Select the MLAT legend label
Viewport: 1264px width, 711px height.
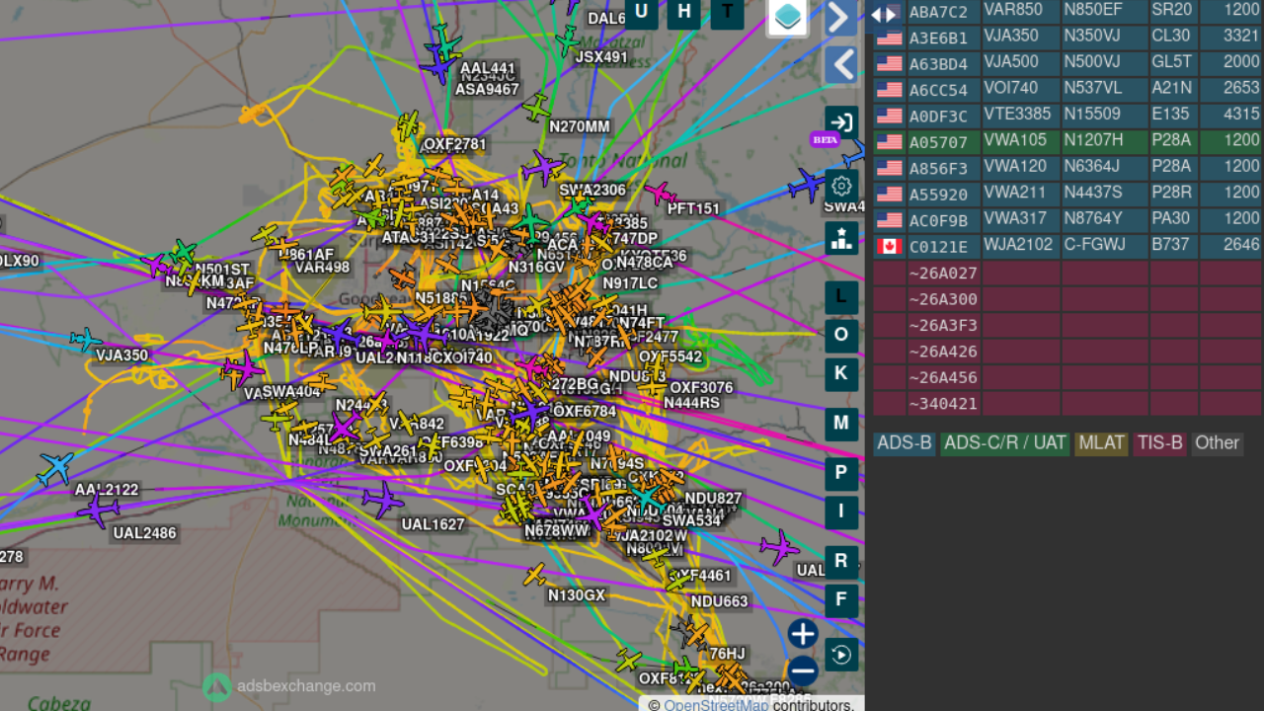click(x=1101, y=443)
